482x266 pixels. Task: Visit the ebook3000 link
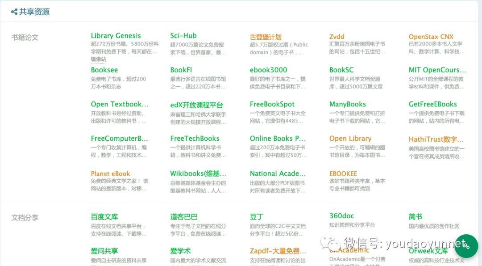tap(268, 70)
